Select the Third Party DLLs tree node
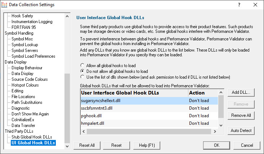Image resolution: width=264 pixels, height=154 pixels. click(x=19, y=131)
